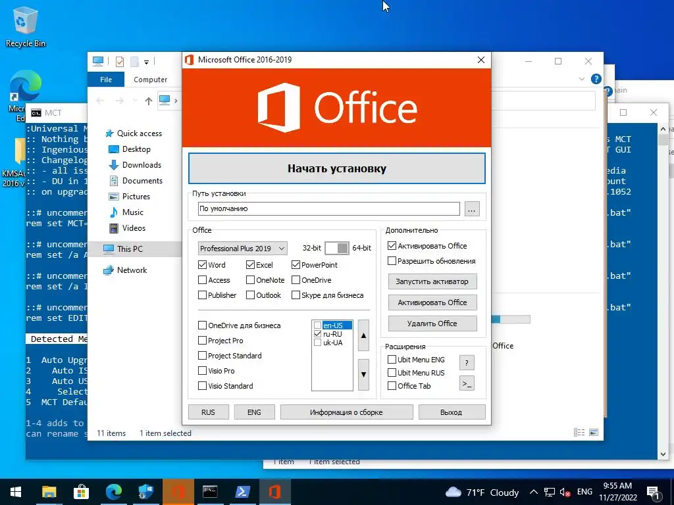Check the en-US language in the list
The height and width of the screenshot is (505, 674).
pos(318,325)
